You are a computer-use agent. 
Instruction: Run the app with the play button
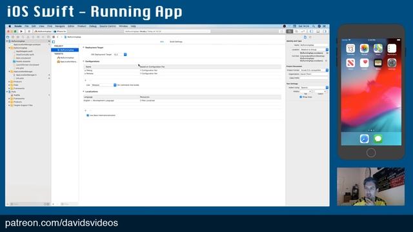click(x=21, y=32)
